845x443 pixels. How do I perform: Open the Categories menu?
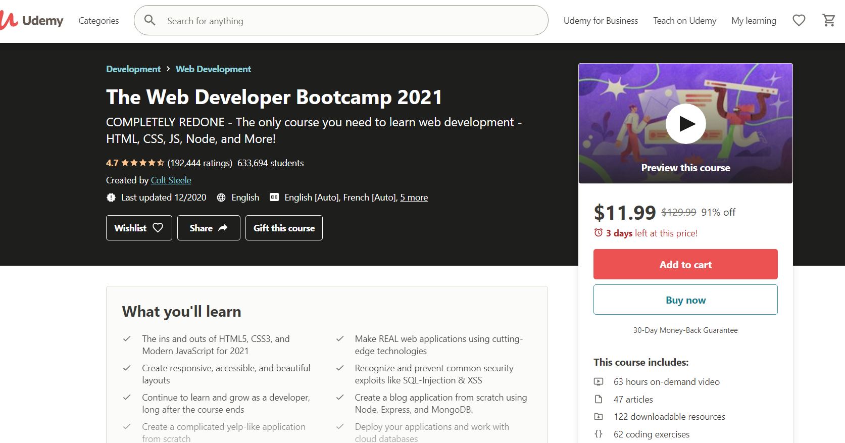coord(98,21)
